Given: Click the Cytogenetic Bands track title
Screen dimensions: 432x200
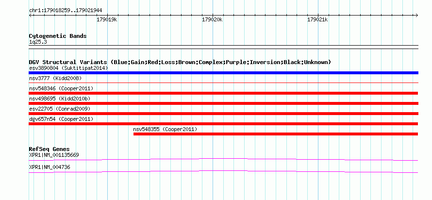Looking at the screenshot, I should 58,36.
